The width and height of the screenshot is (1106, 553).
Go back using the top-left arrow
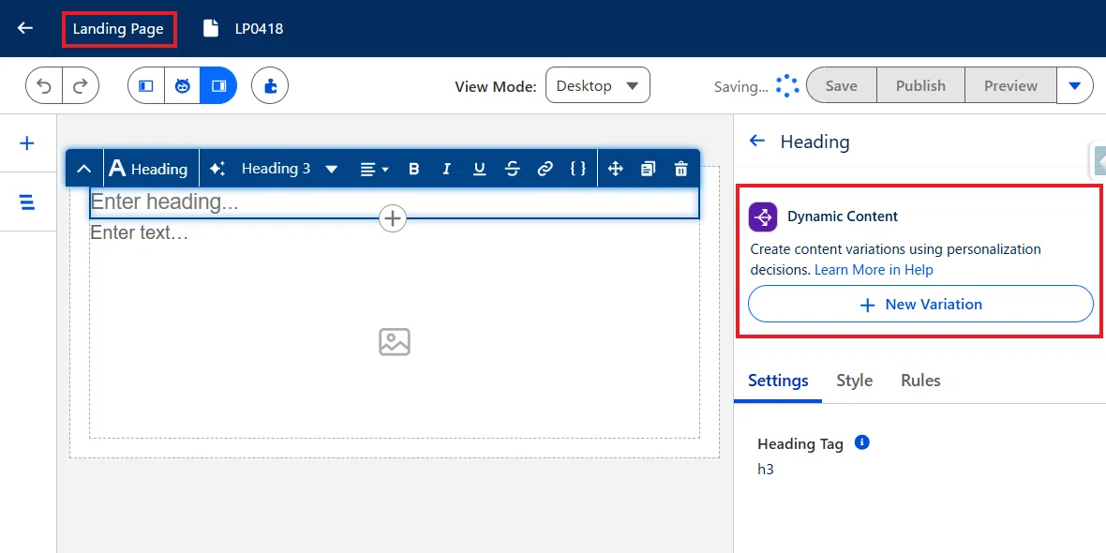coord(25,28)
